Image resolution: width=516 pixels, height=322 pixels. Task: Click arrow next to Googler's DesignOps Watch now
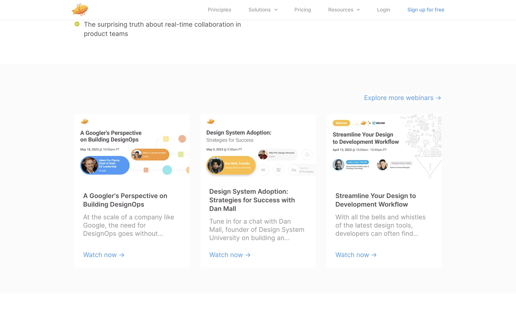click(122, 255)
